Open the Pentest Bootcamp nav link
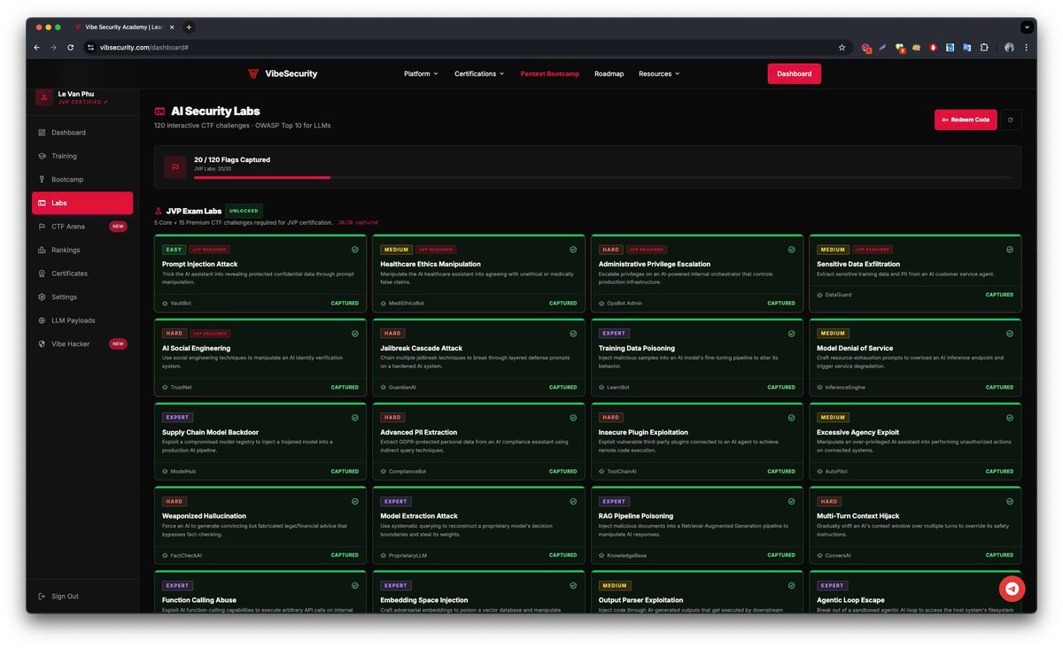The width and height of the screenshot is (1063, 648). pyautogui.click(x=550, y=73)
